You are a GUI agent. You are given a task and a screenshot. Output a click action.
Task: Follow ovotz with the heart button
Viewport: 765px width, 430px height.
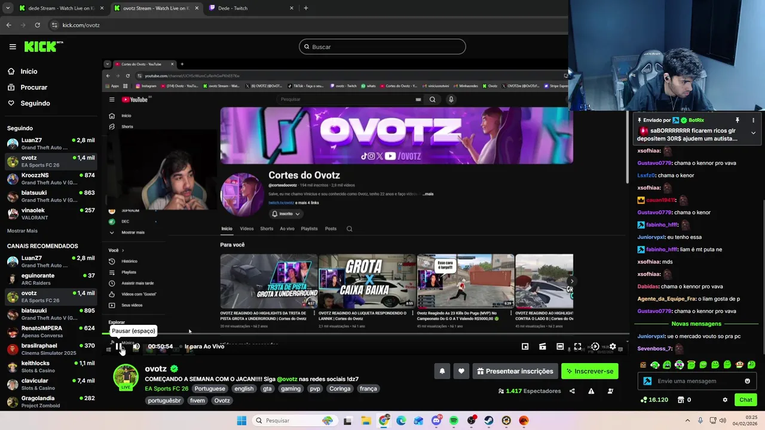tap(461, 371)
